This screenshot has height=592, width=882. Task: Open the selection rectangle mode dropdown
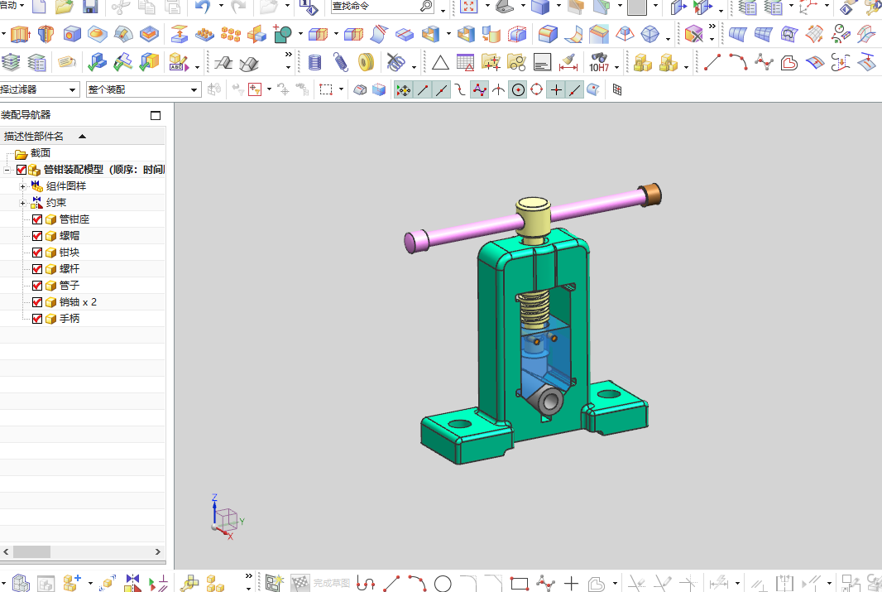click(x=341, y=89)
